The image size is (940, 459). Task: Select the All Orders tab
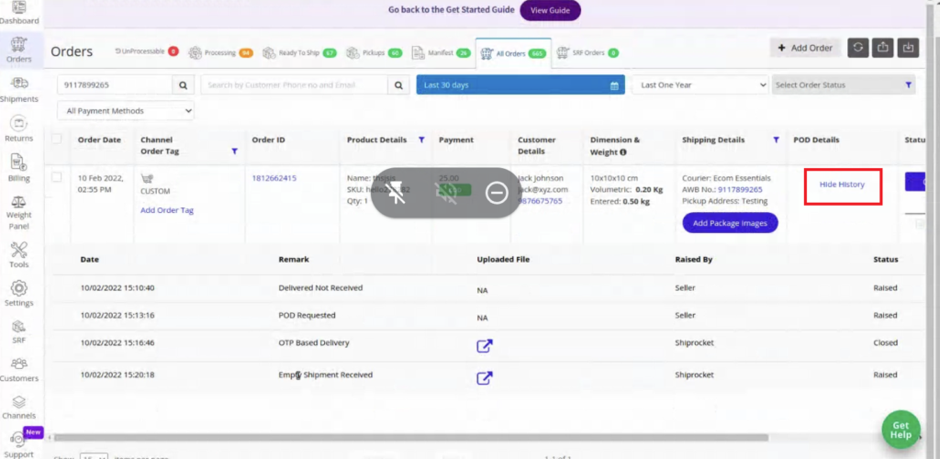pyautogui.click(x=513, y=53)
